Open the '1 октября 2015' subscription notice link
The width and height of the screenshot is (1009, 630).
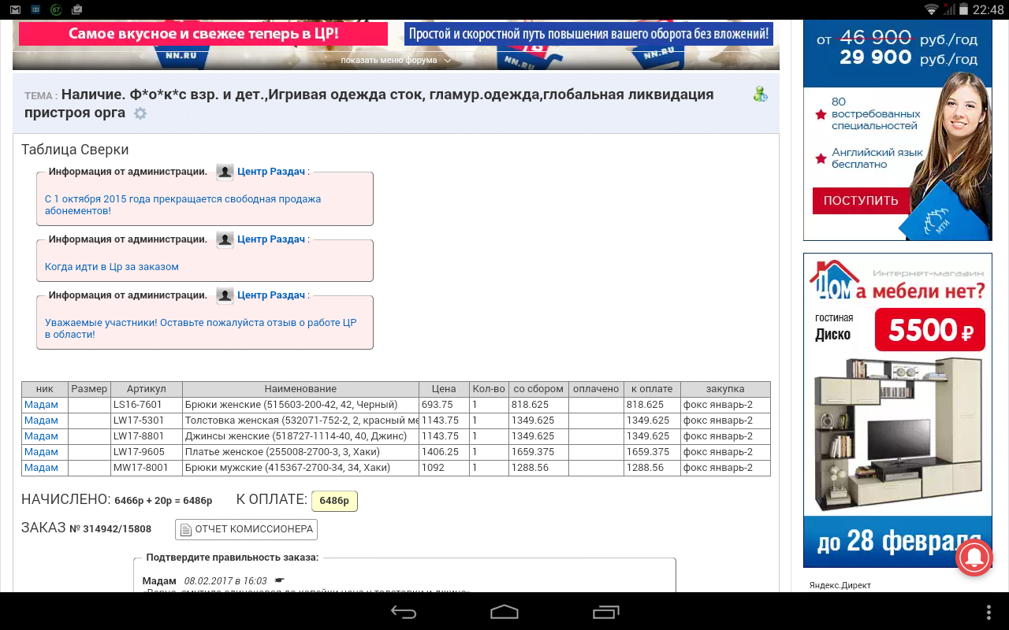[183, 205]
